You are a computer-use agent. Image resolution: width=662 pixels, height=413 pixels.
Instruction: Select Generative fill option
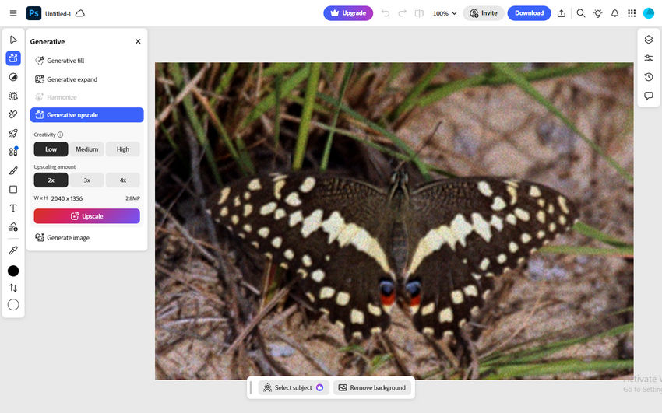(87, 61)
